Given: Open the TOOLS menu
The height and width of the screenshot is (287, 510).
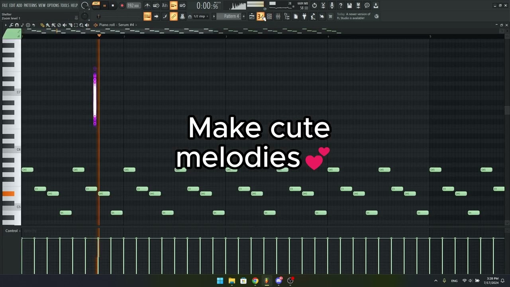Looking at the screenshot, I should 65,6.
